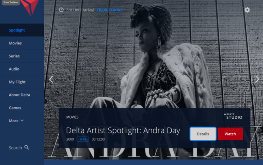Go to previous spotlight slide arrow
Screen dimensions: 263x165
(x=51, y=79)
